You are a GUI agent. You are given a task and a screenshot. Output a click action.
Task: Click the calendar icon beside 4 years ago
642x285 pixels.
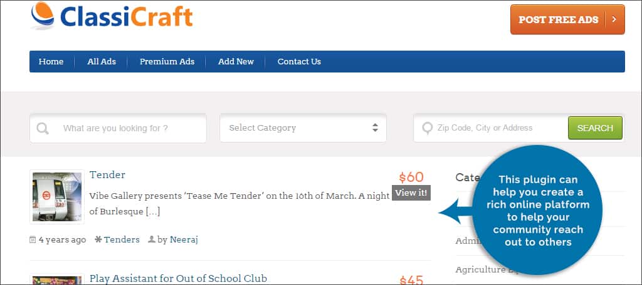(33, 239)
